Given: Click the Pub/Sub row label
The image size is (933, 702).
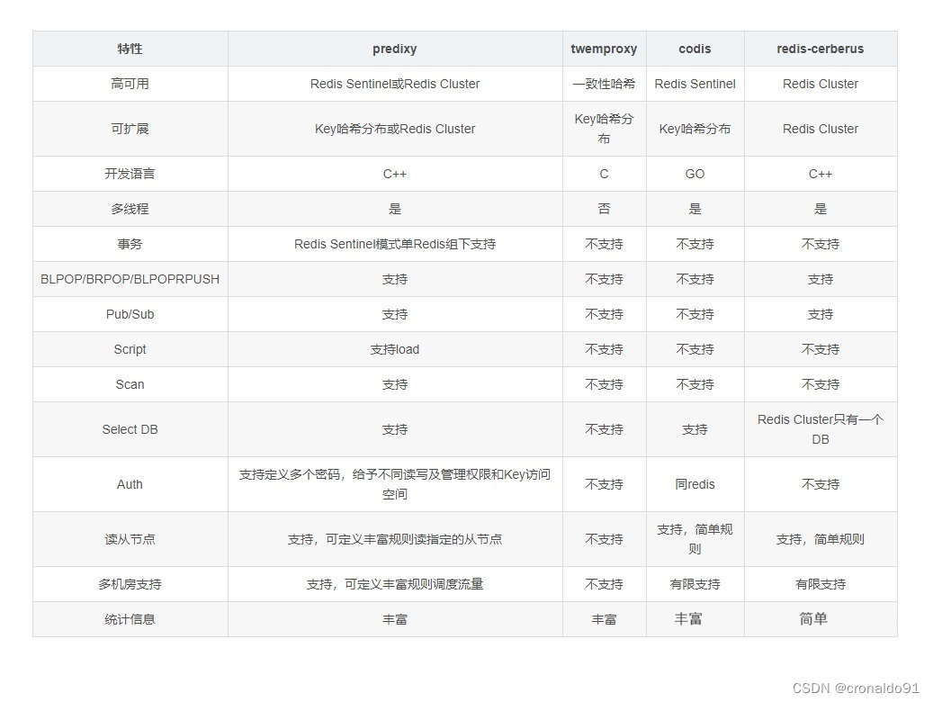Looking at the screenshot, I should [x=130, y=314].
